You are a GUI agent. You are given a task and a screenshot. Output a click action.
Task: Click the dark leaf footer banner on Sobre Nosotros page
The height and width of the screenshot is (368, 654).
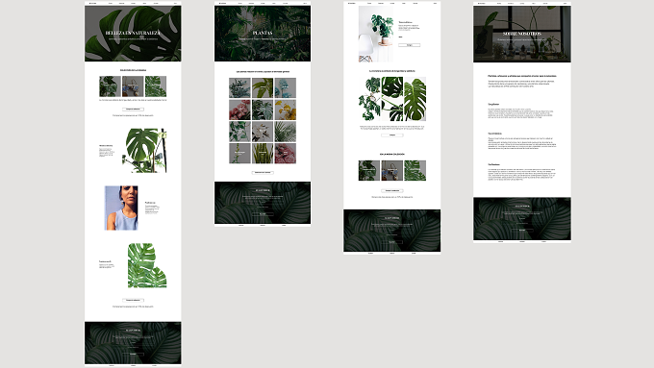point(522,218)
